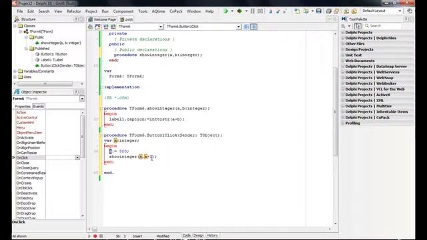Screen dimensions: 427x240
Task: Click the first navigation icon in editor toolbar
Action: [x=90, y=27]
